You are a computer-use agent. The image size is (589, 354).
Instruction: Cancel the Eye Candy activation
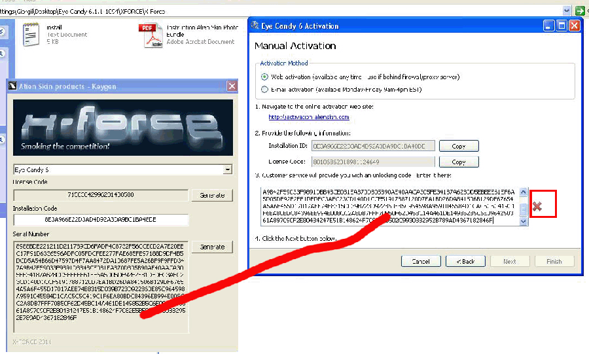click(x=421, y=261)
